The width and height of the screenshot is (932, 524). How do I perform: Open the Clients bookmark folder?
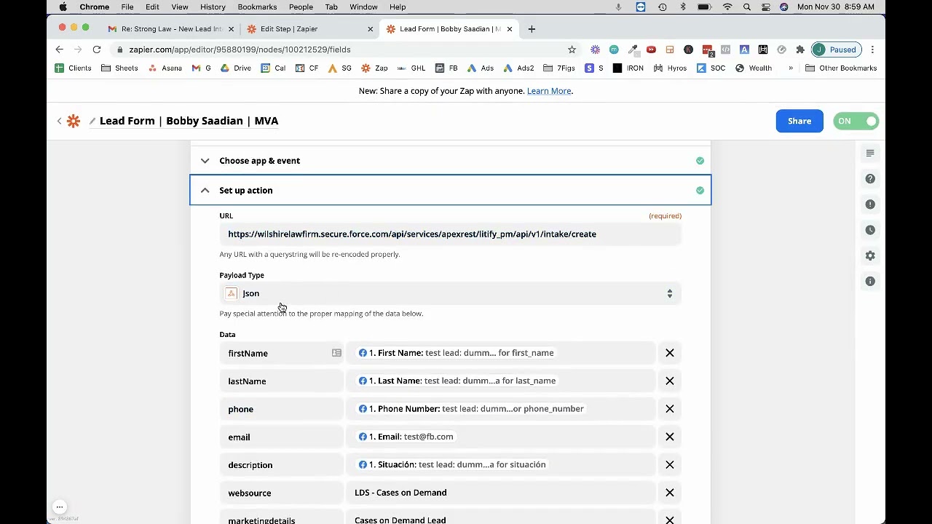coord(73,68)
